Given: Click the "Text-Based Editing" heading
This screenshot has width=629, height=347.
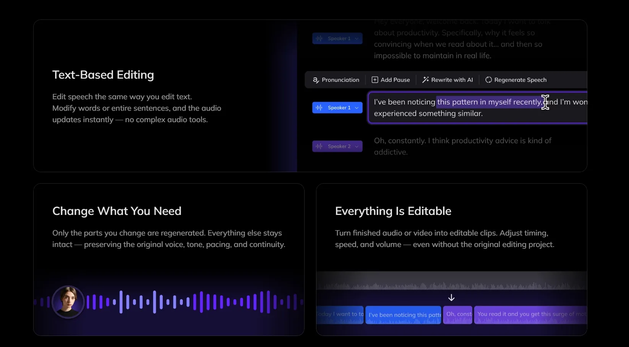Looking at the screenshot, I should click(103, 75).
